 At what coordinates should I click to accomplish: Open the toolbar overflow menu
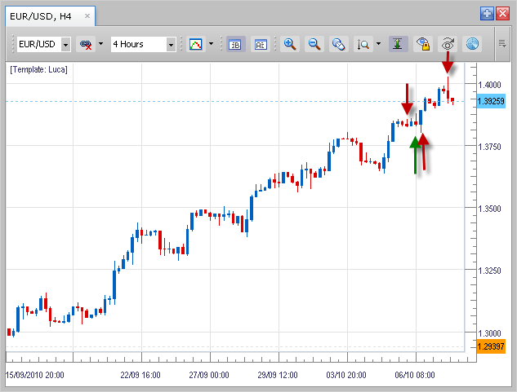click(502, 43)
